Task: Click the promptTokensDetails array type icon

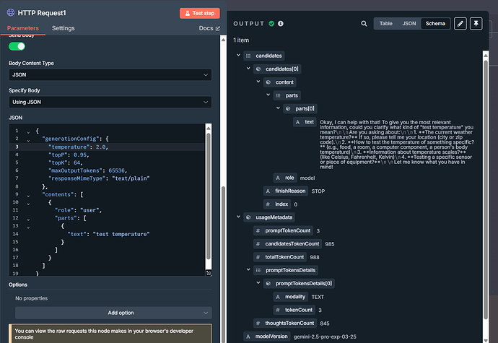Action: click(x=258, y=271)
